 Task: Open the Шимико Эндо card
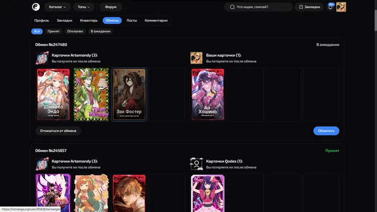54,94
